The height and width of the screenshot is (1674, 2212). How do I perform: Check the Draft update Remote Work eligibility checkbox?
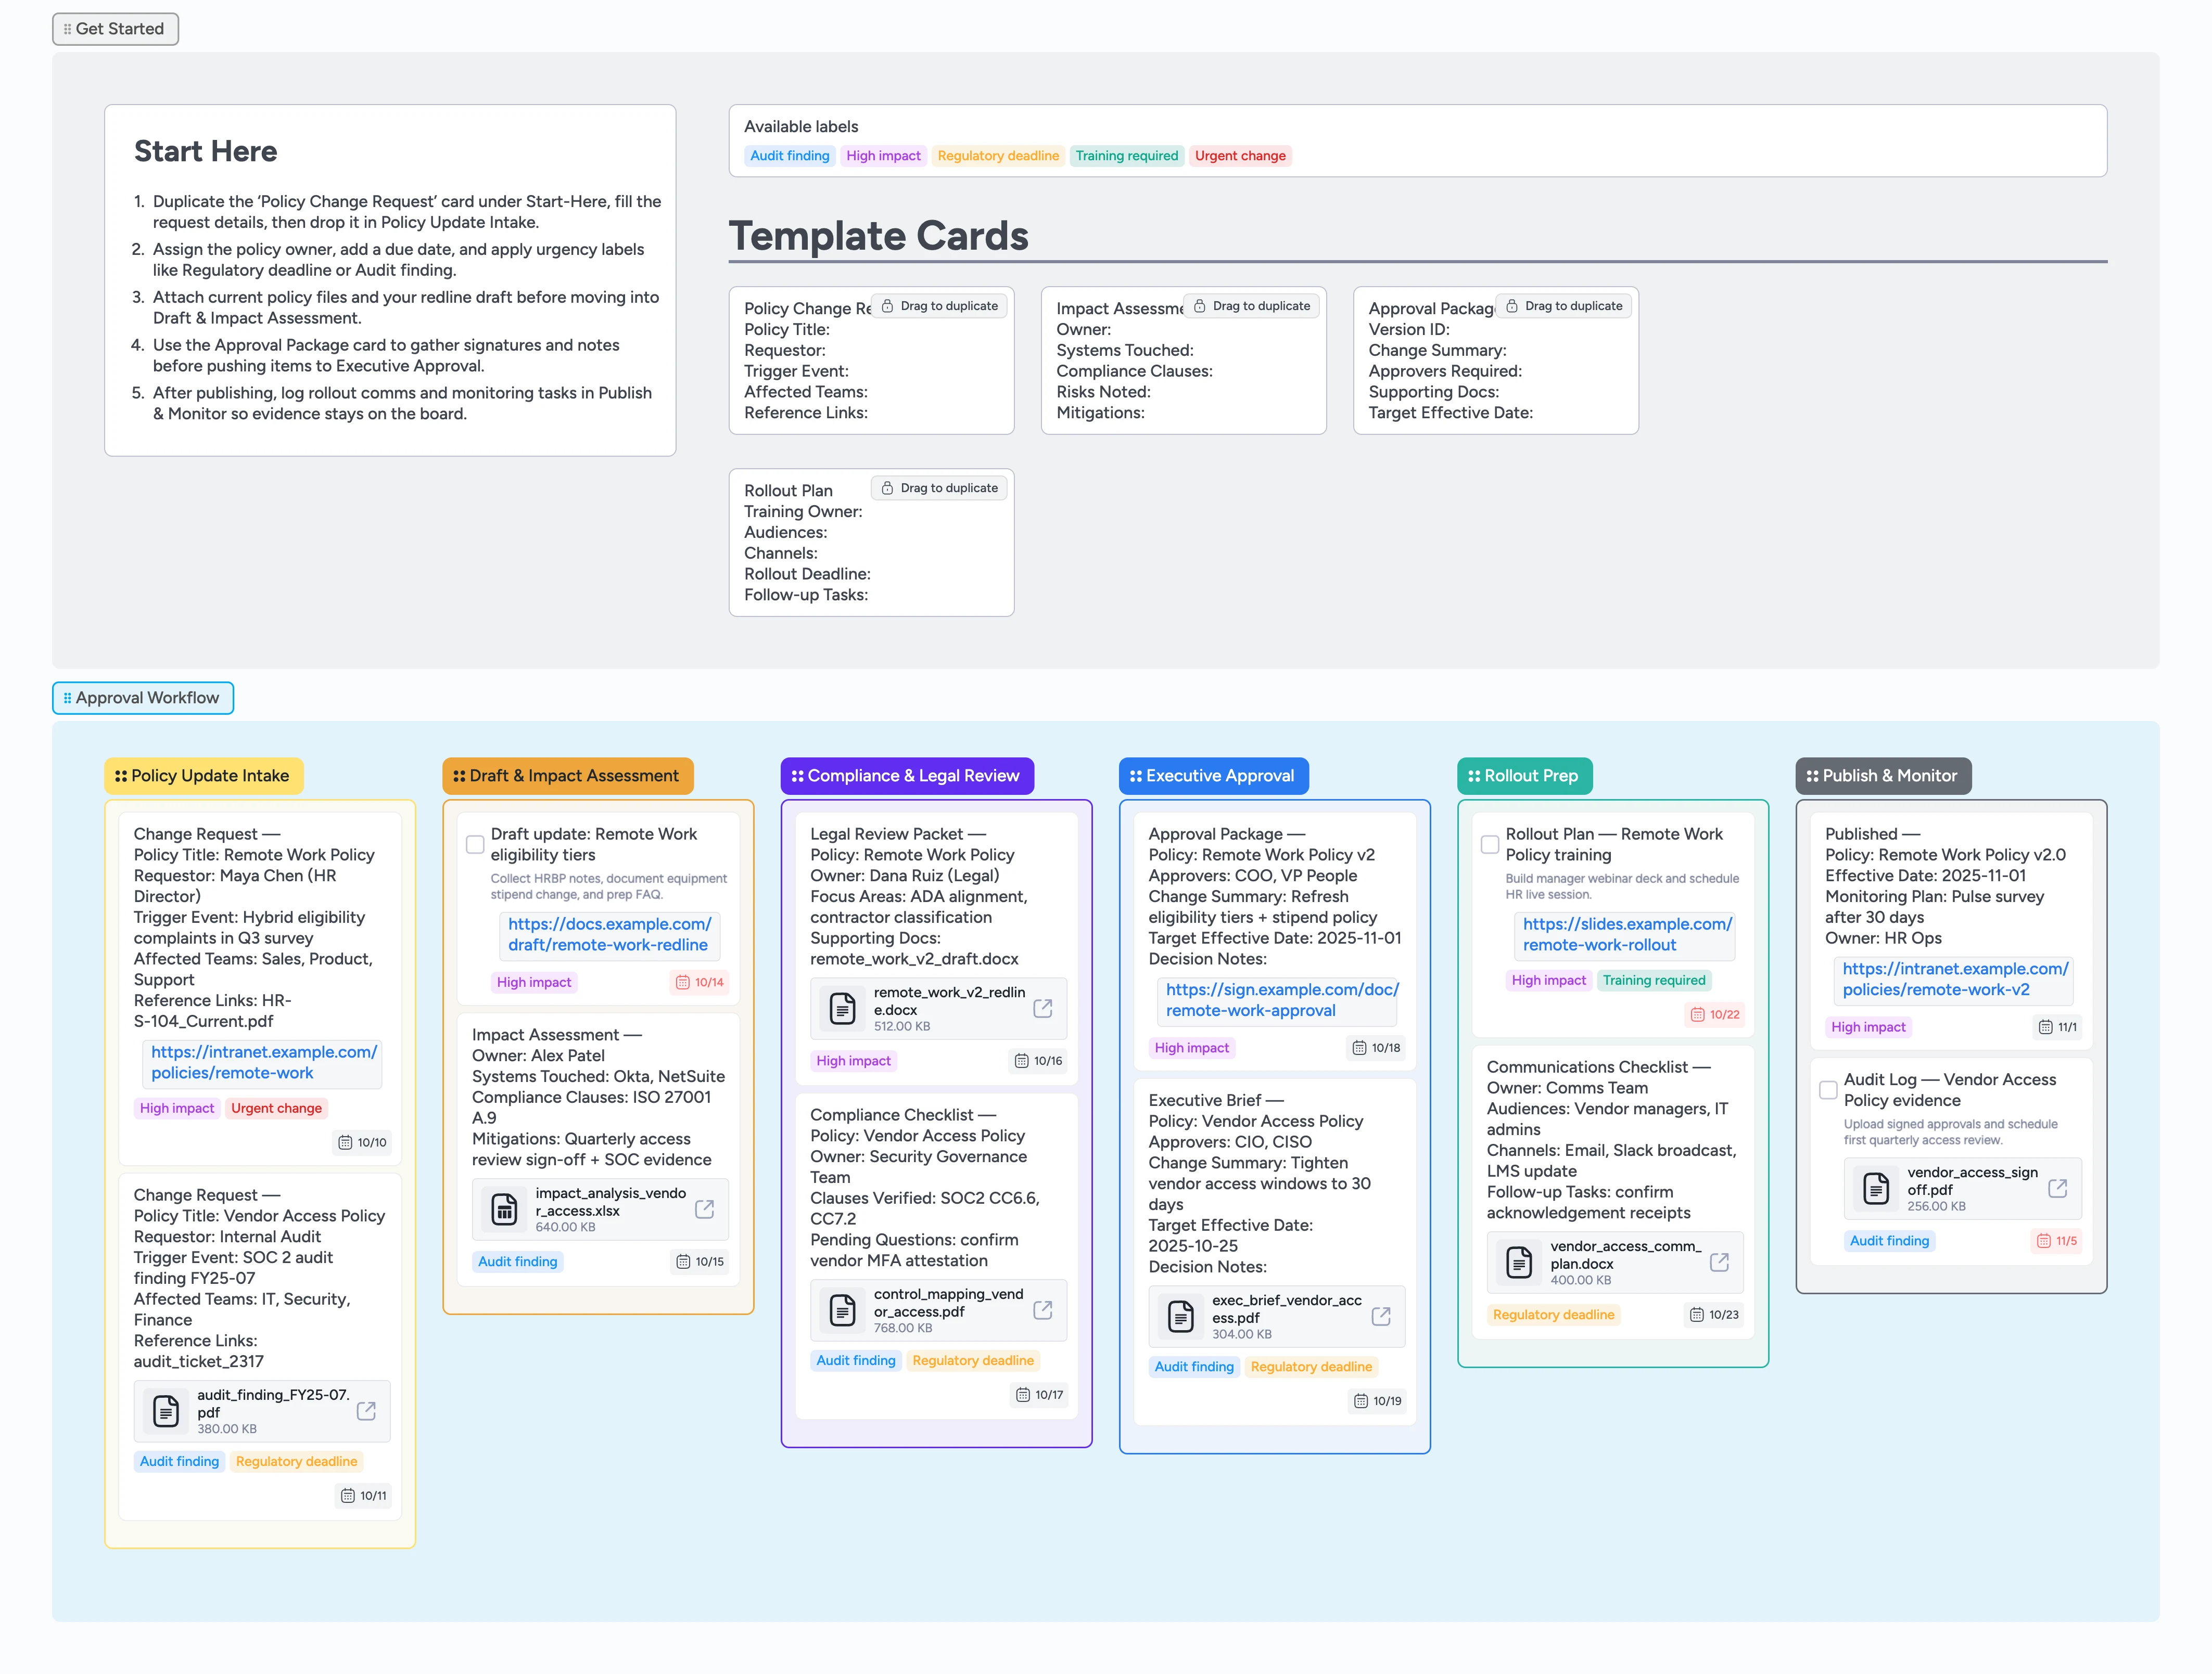pyautogui.click(x=475, y=844)
